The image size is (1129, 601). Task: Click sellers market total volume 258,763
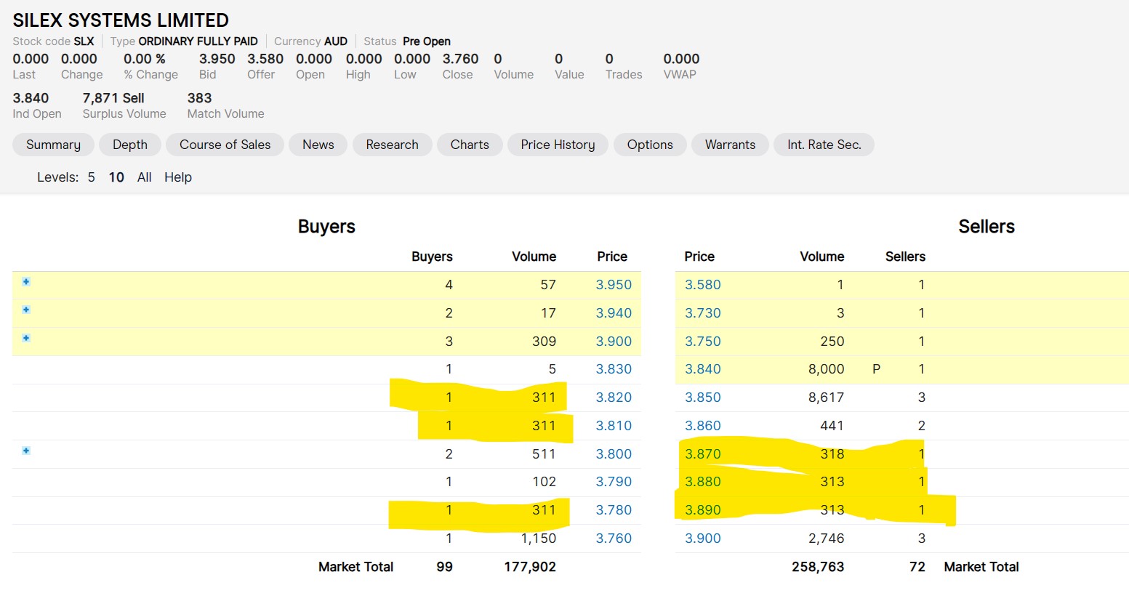pyautogui.click(x=818, y=567)
